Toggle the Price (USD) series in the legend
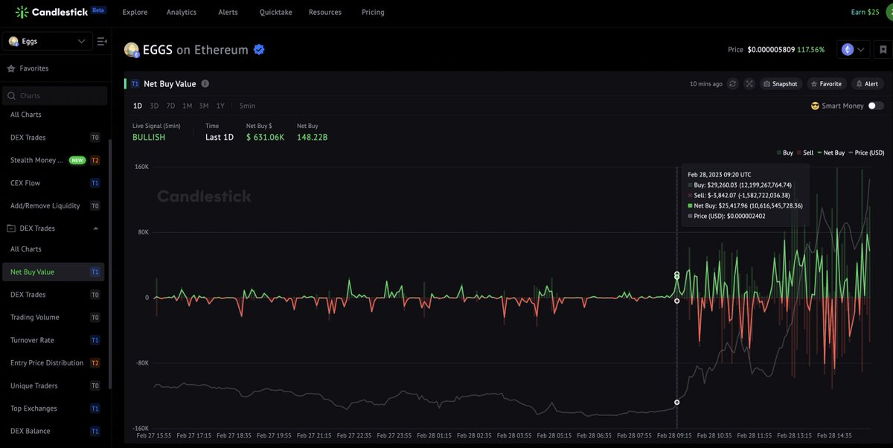Screen dimensions: 893x448 [x=866, y=153]
